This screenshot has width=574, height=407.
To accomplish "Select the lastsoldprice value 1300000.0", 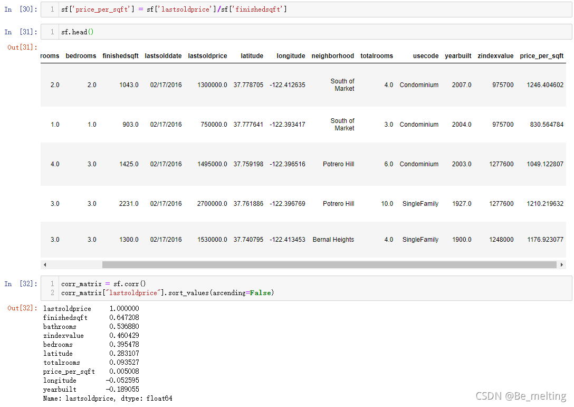I will (212, 84).
